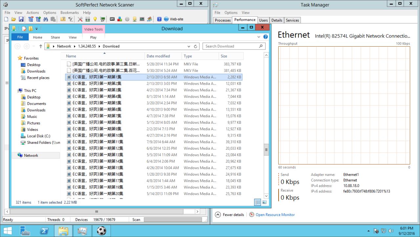Click the wrench and screwdriver settings icon
This screenshot has height=237, width=420.
click(x=80, y=19)
